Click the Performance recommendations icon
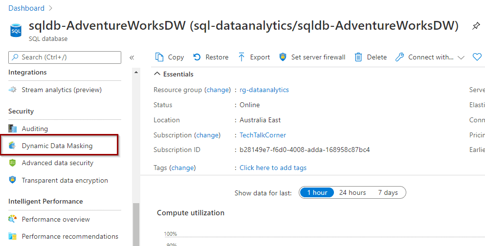485x246 pixels. [12, 236]
